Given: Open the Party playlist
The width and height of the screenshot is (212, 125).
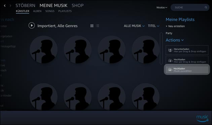Looking at the screenshot, I should point(169,33).
